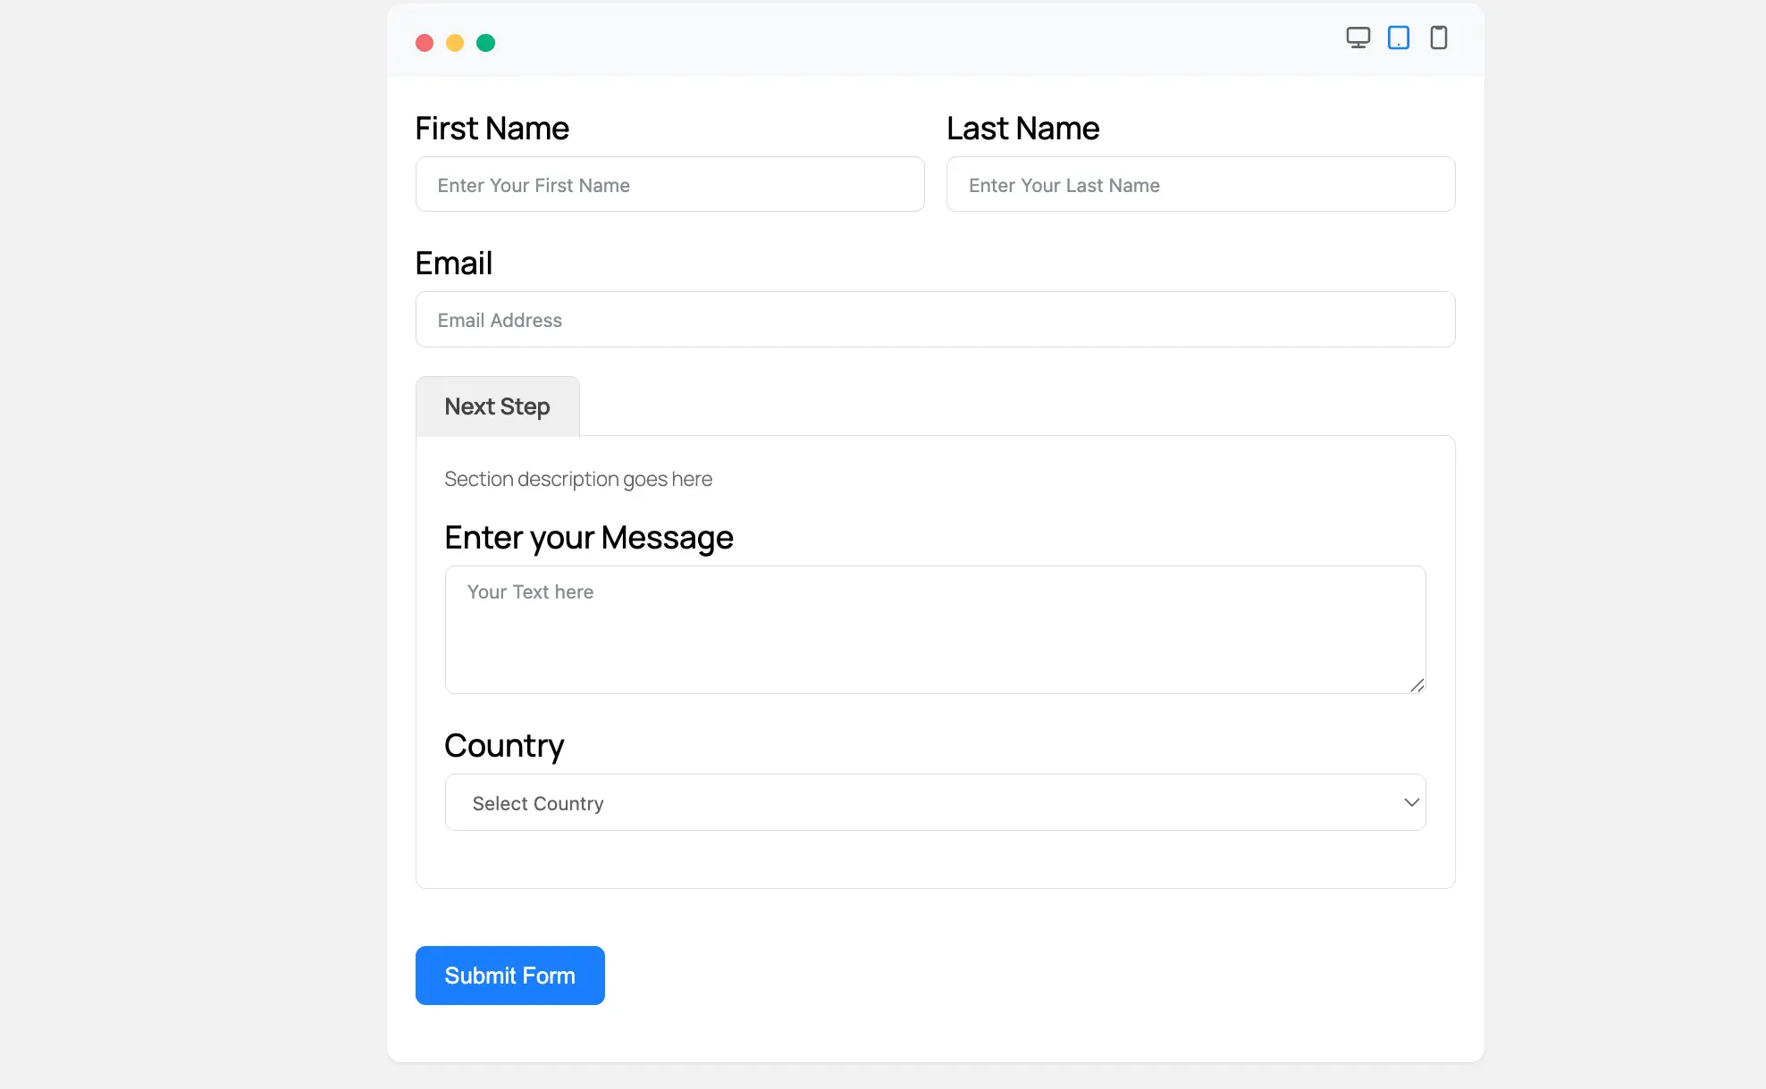Switch to desktop preview mode
This screenshot has height=1089, width=1766.
[x=1358, y=38]
